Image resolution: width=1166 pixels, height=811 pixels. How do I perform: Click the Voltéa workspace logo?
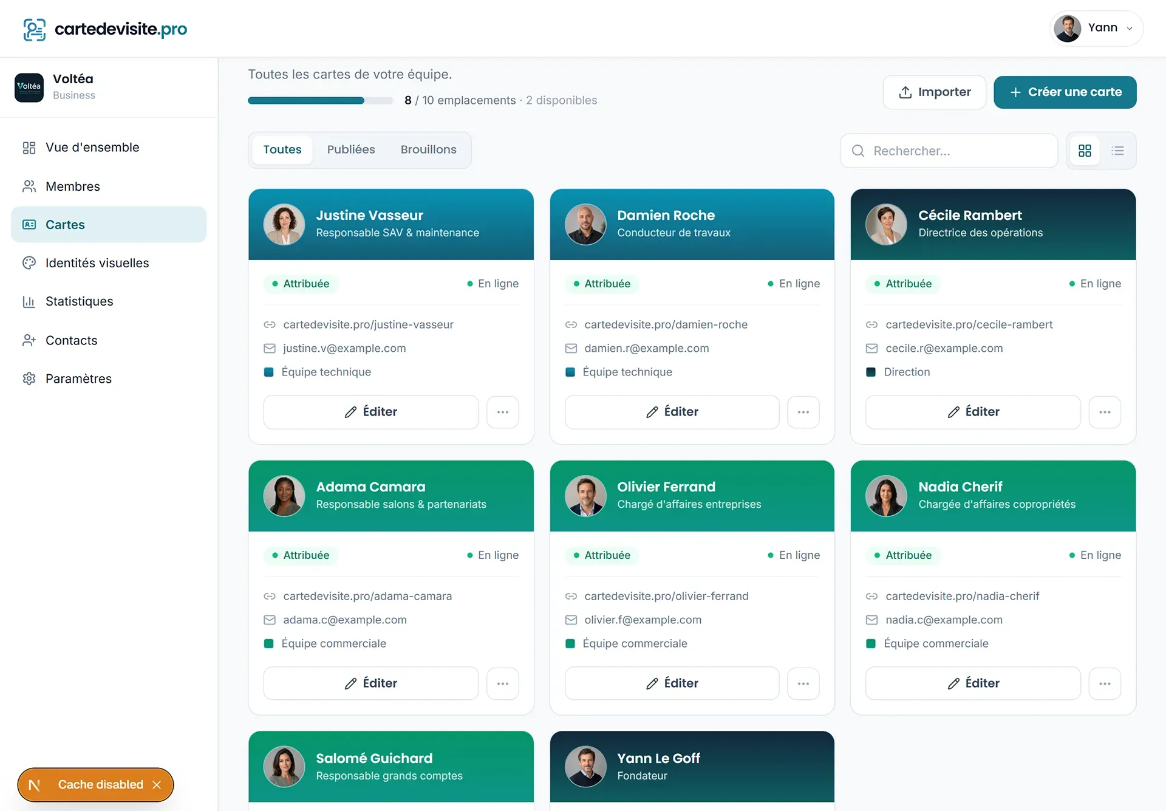[x=29, y=87]
